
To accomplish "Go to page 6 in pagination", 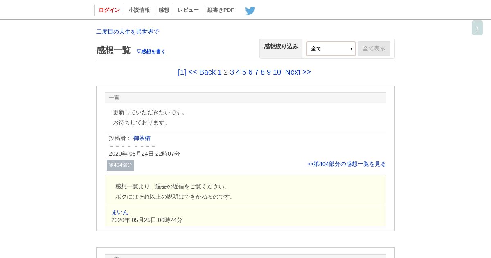I will (x=250, y=72).
